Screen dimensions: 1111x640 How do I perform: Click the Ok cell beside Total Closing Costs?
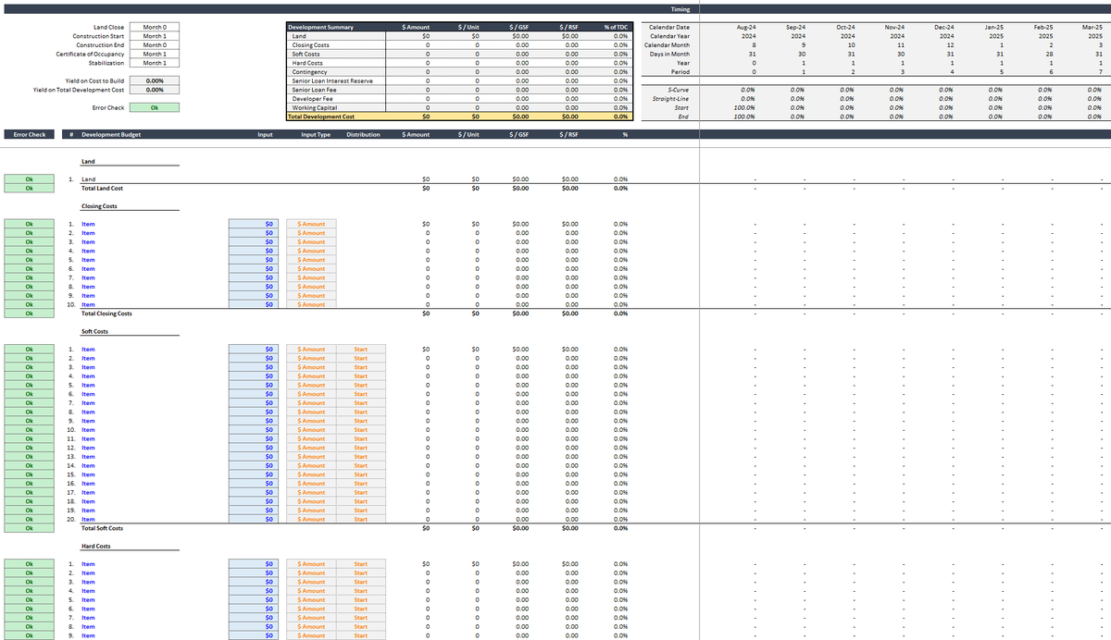pyautogui.click(x=29, y=314)
